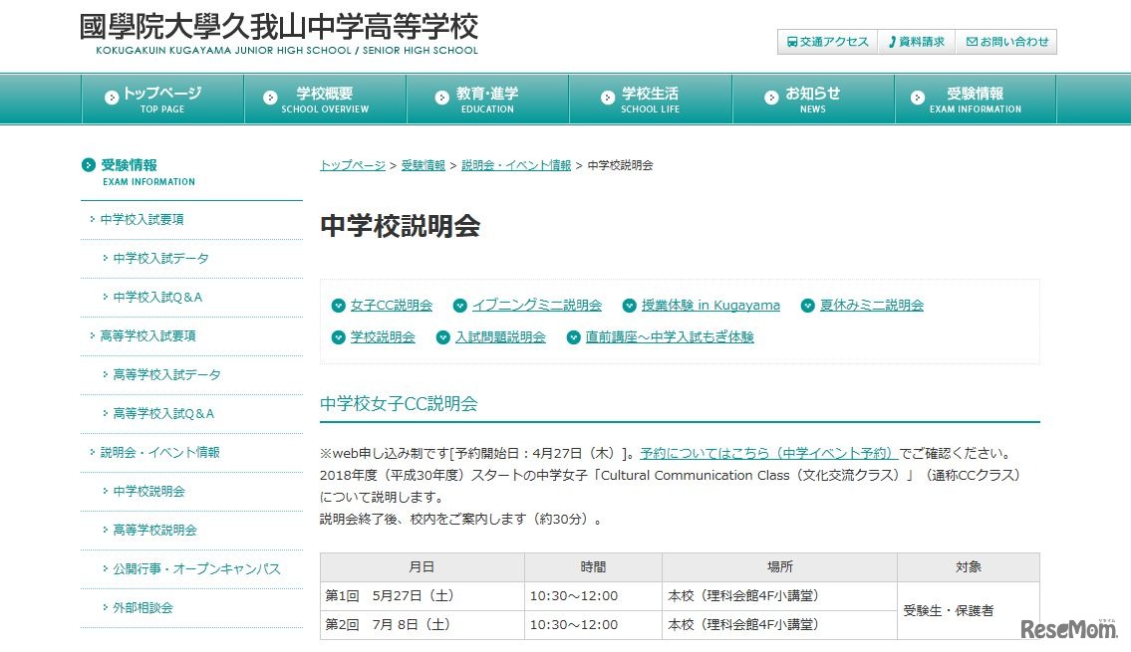The image size is (1131, 652).
Task: Open the 学校生活 School Life menu
Action: click(x=651, y=99)
